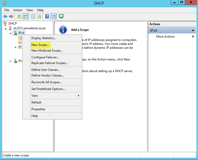Click the Forward arrow toolbar icon
198x160 pixels.
click(x=11, y=16)
